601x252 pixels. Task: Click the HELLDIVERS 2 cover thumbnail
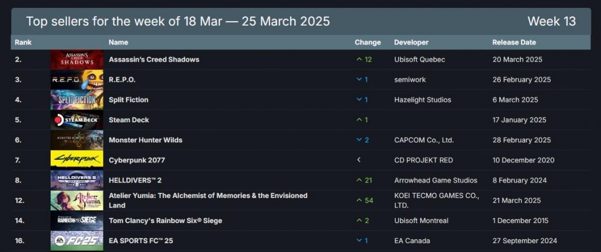click(77, 180)
